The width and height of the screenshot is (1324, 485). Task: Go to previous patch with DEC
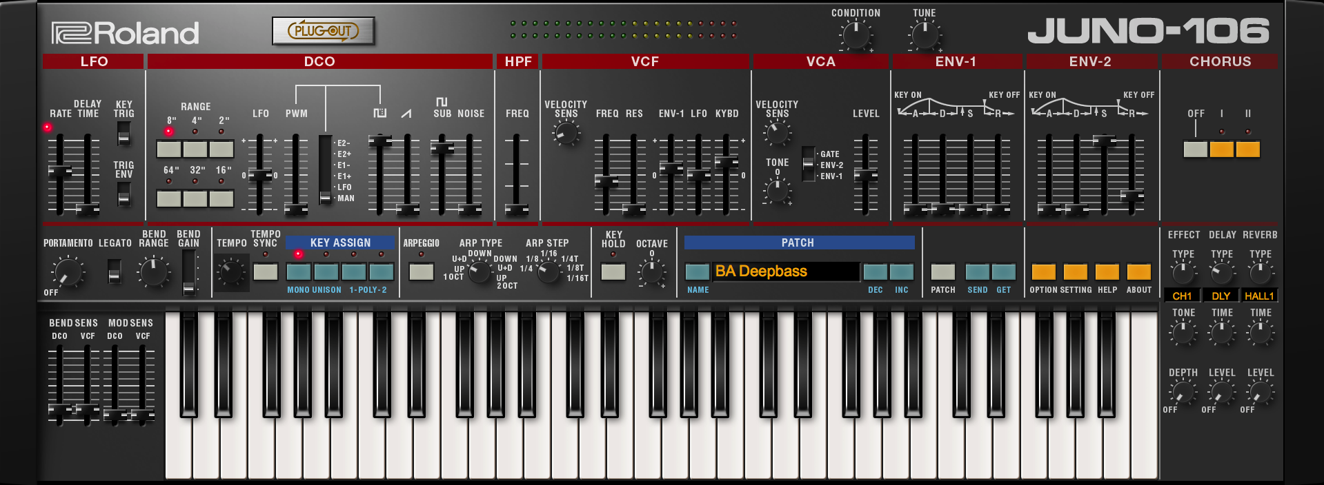click(876, 271)
